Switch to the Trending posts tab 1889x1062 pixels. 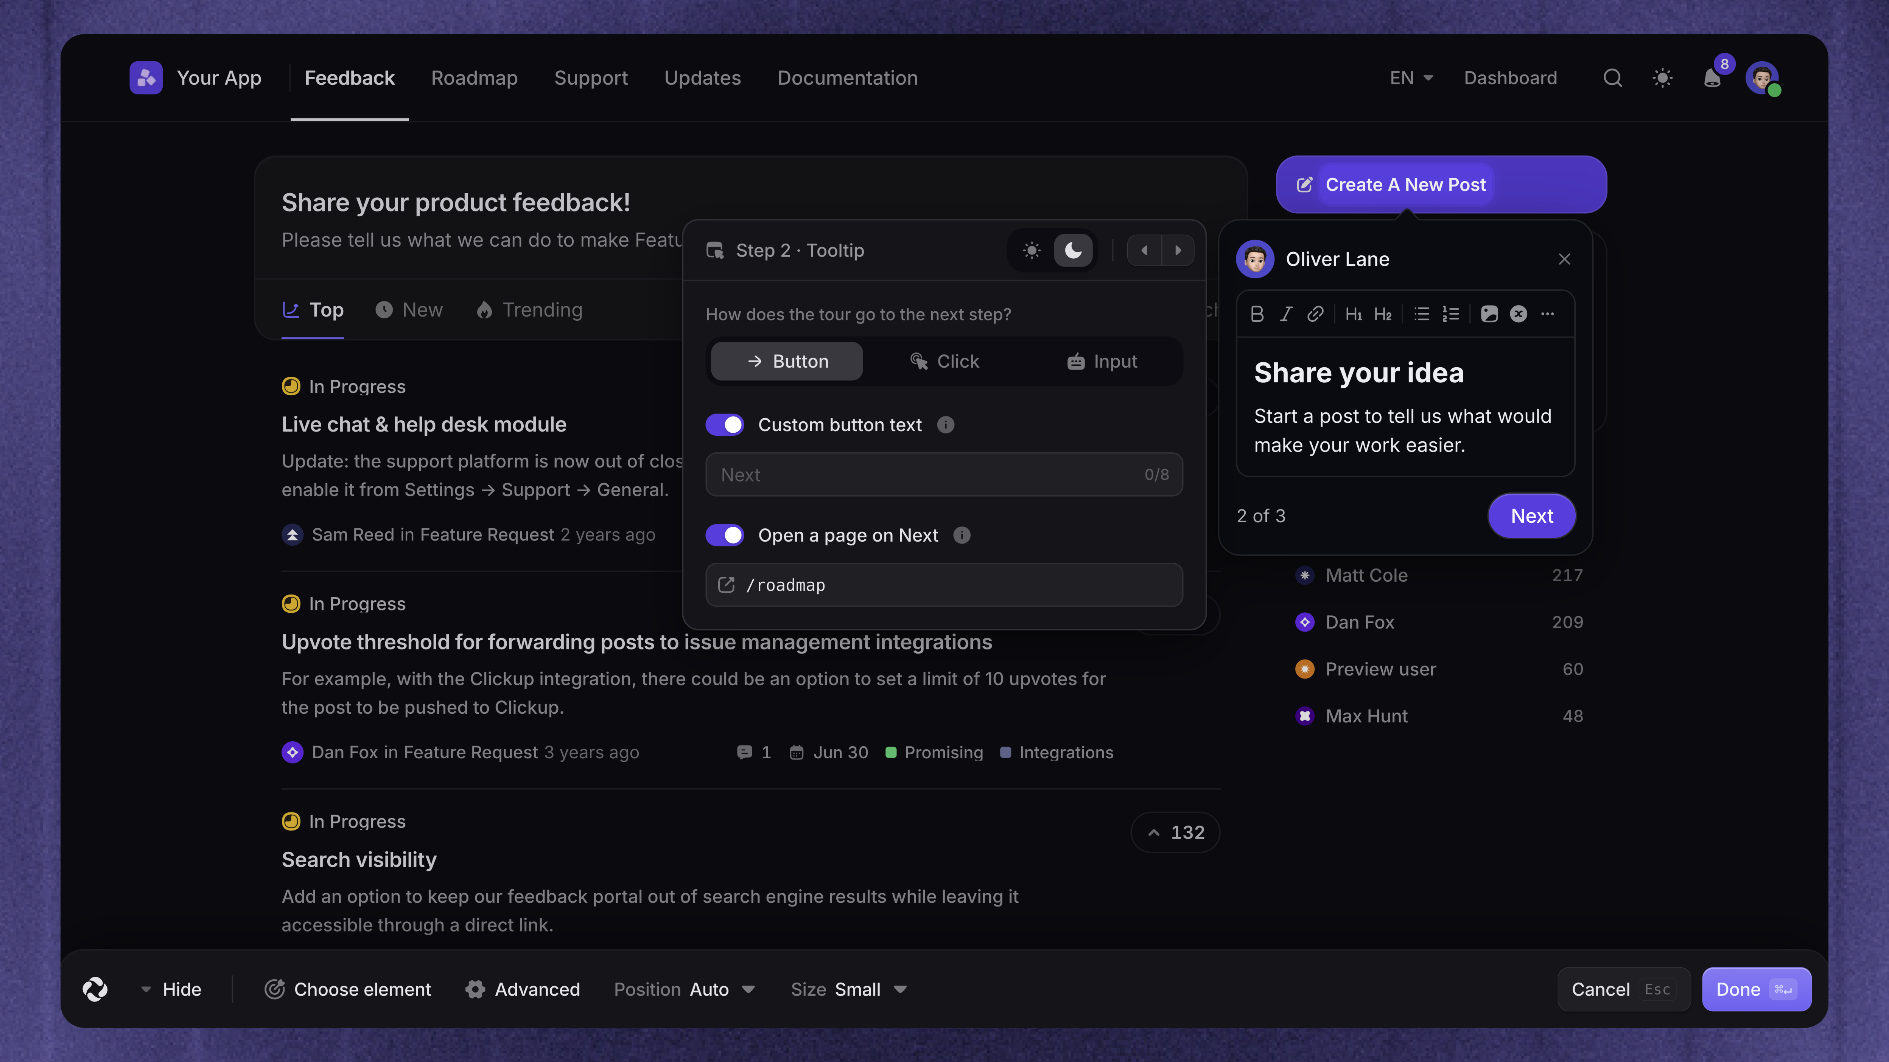[529, 310]
